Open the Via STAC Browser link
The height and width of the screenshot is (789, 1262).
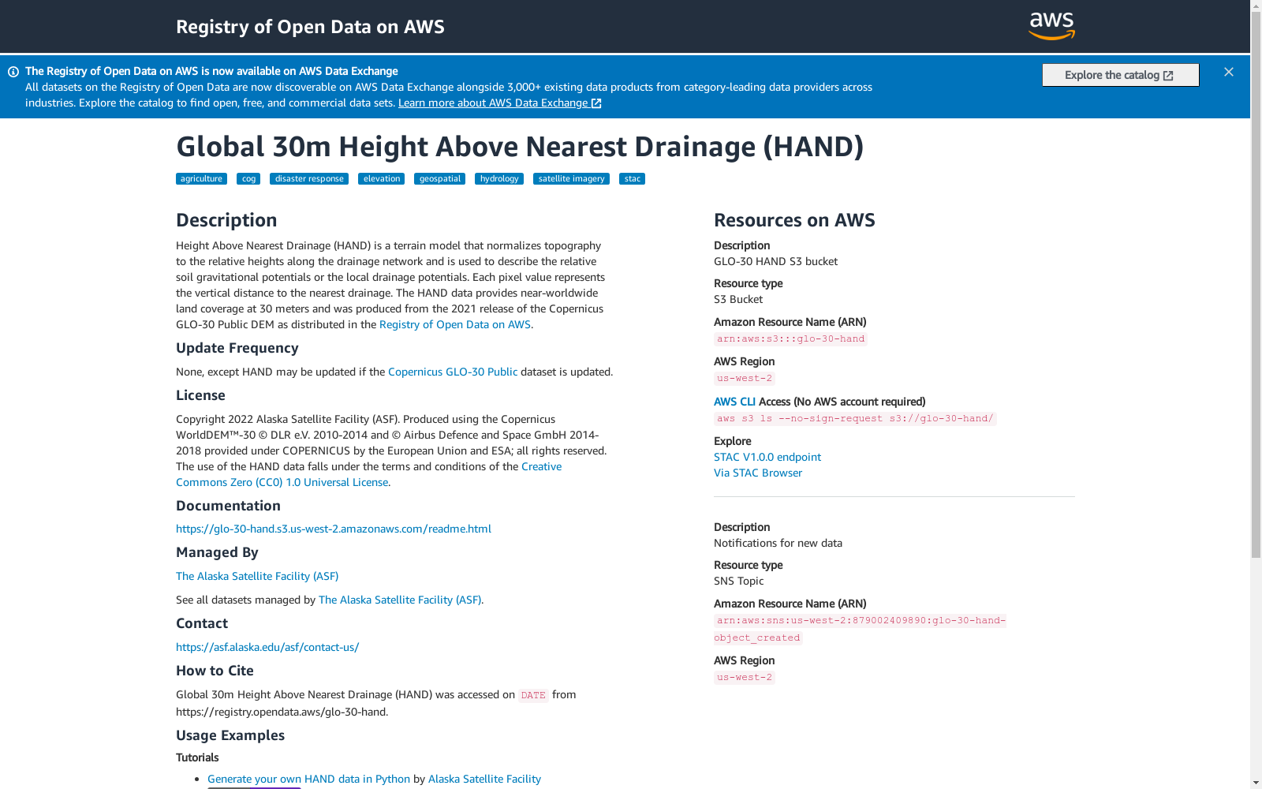coord(758,473)
